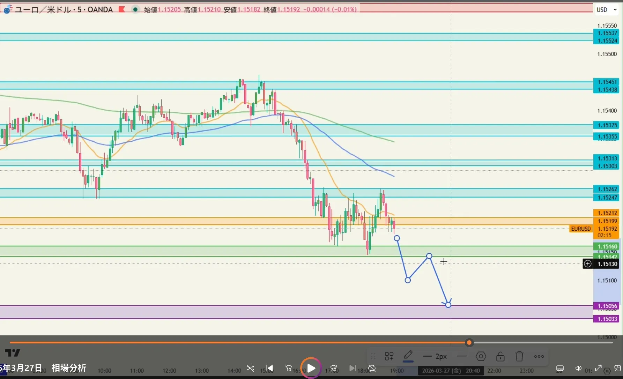Viewport: 623px width, 379px height.
Task: Toggle the repeat loop button
Action: pyautogui.click(x=372, y=368)
